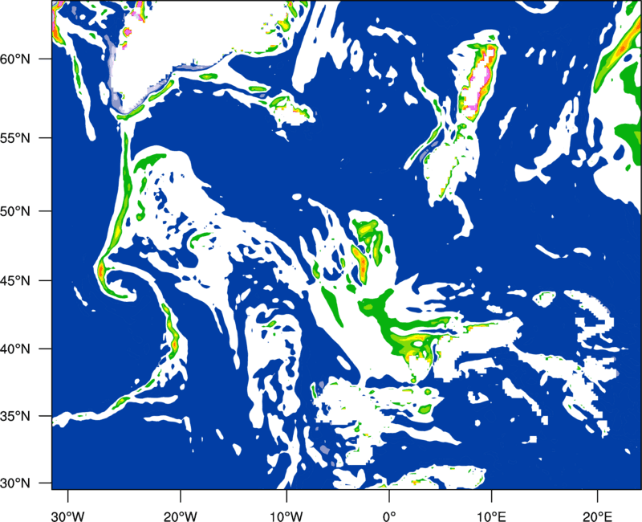
Task: Click the 30°N latitude label
Action: click(x=15, y=483)
